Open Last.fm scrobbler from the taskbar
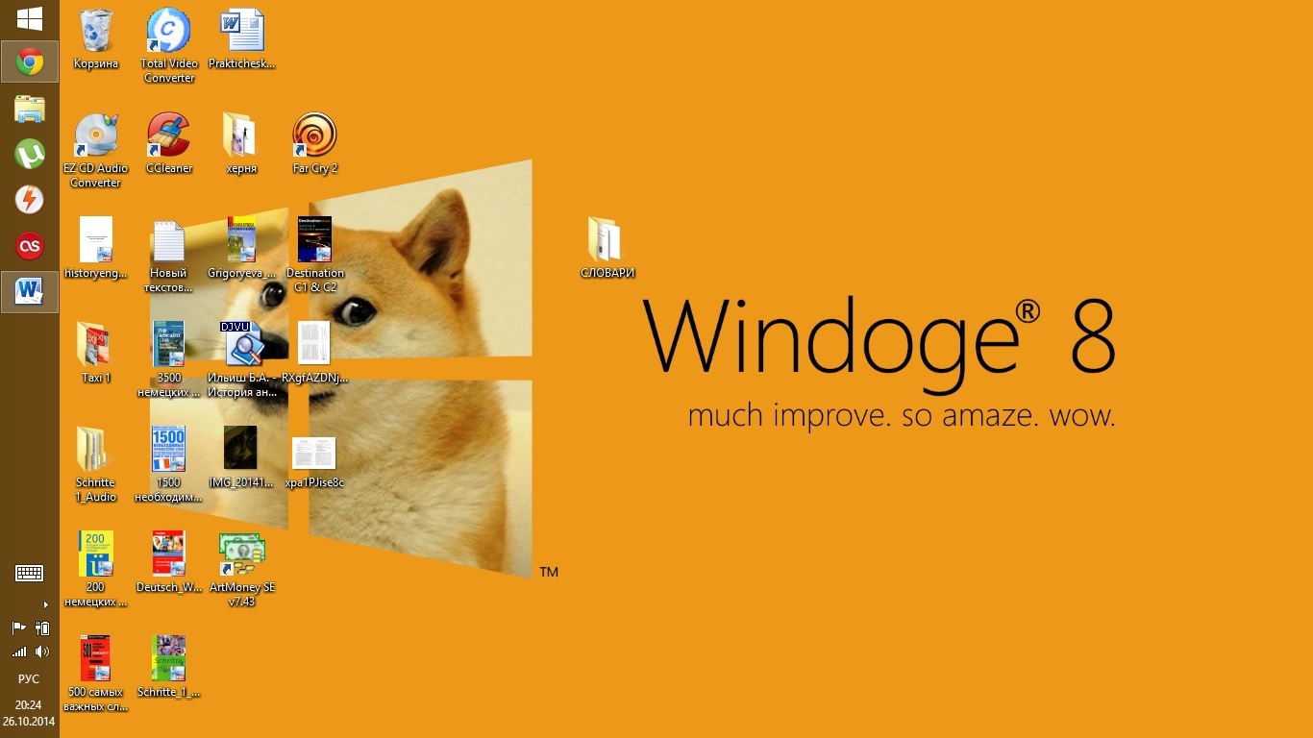The image size is (1313, 738). pos(30,246)
